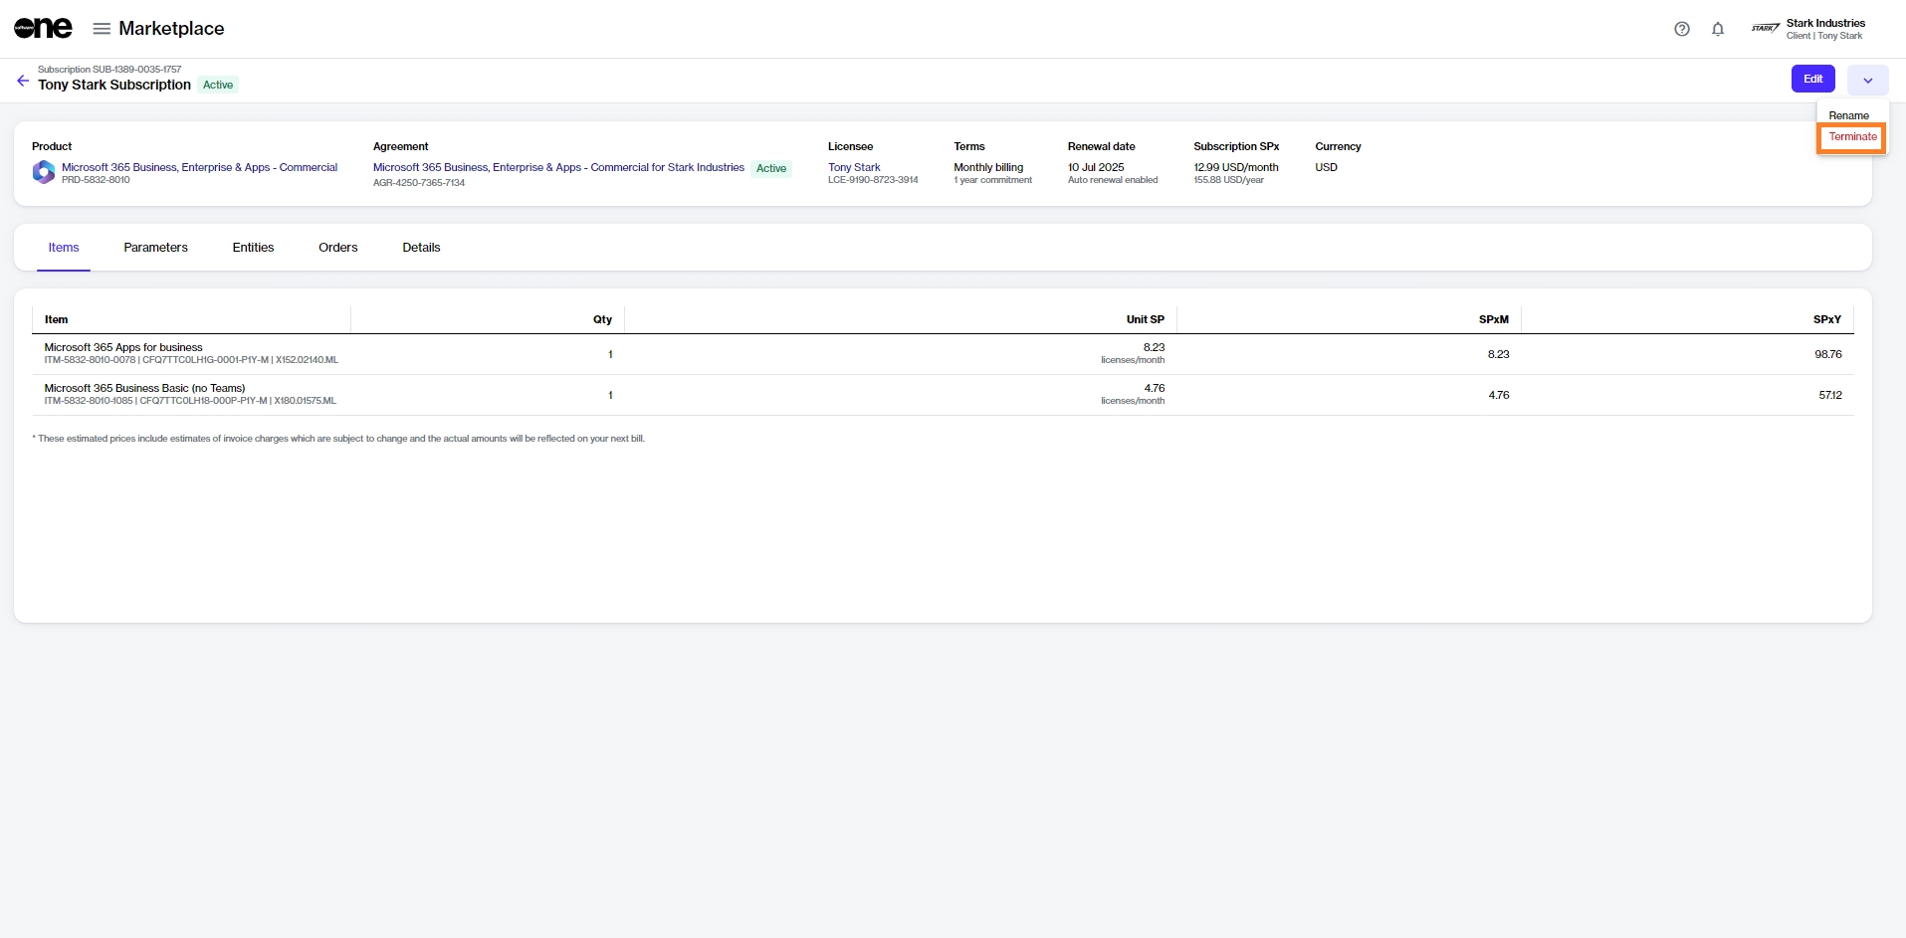
Task: Open the Orders tab
Action: 337,248
